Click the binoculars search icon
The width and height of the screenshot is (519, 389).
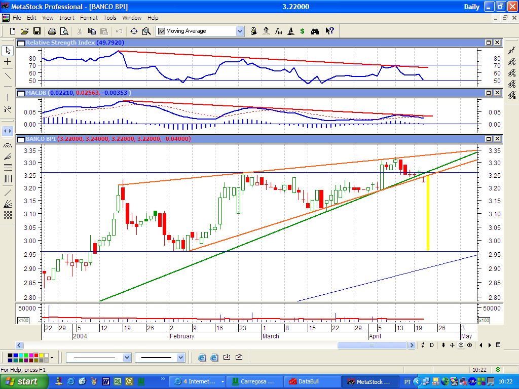(315, 31)
